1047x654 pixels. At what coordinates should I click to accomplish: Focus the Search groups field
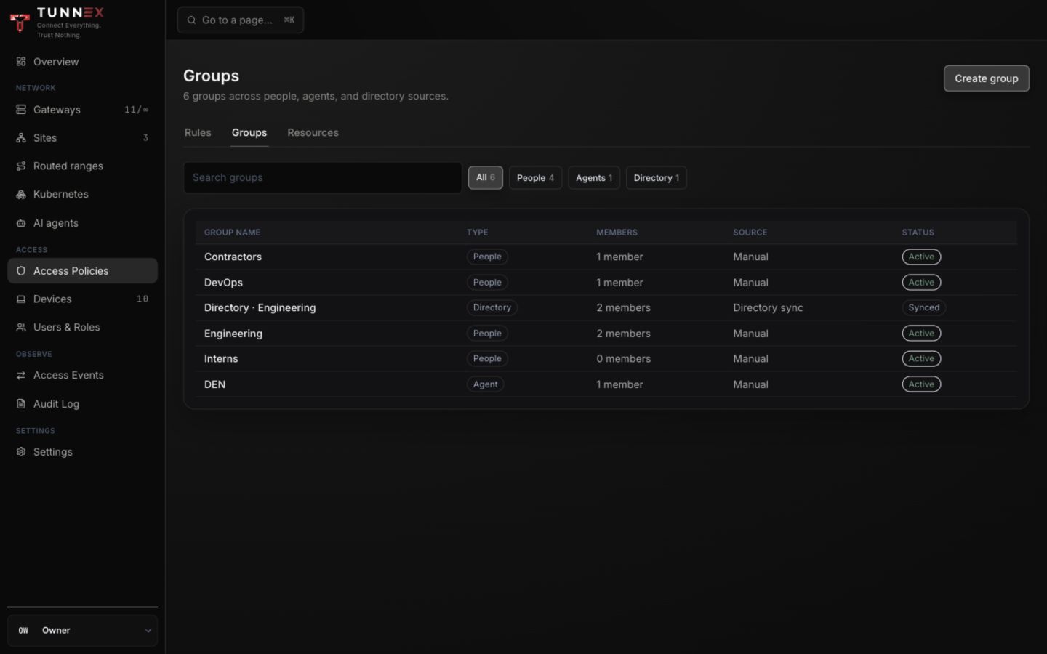tap(323, 178)
